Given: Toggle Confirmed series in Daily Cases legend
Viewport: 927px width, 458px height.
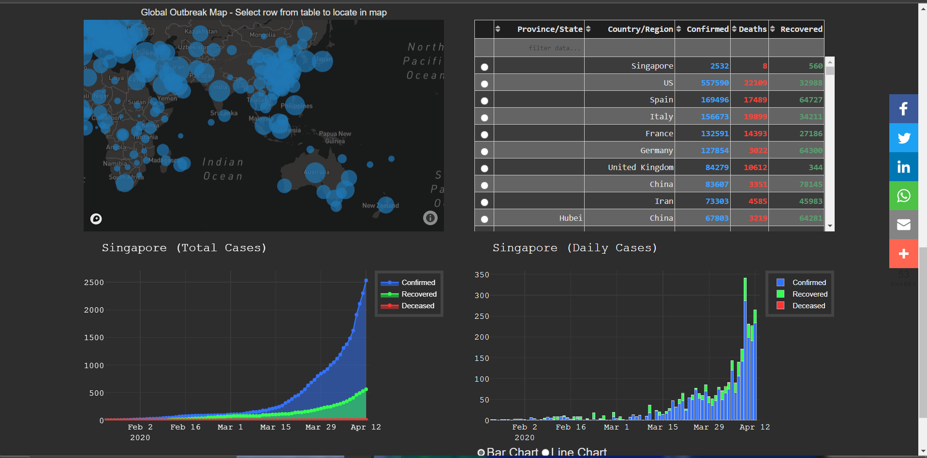Looking at the screenshot, I should (802, 283).
